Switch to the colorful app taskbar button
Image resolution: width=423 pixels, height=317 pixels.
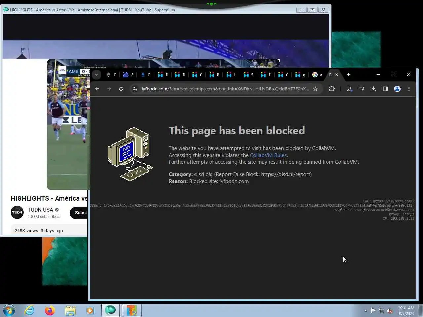point(132,310)
